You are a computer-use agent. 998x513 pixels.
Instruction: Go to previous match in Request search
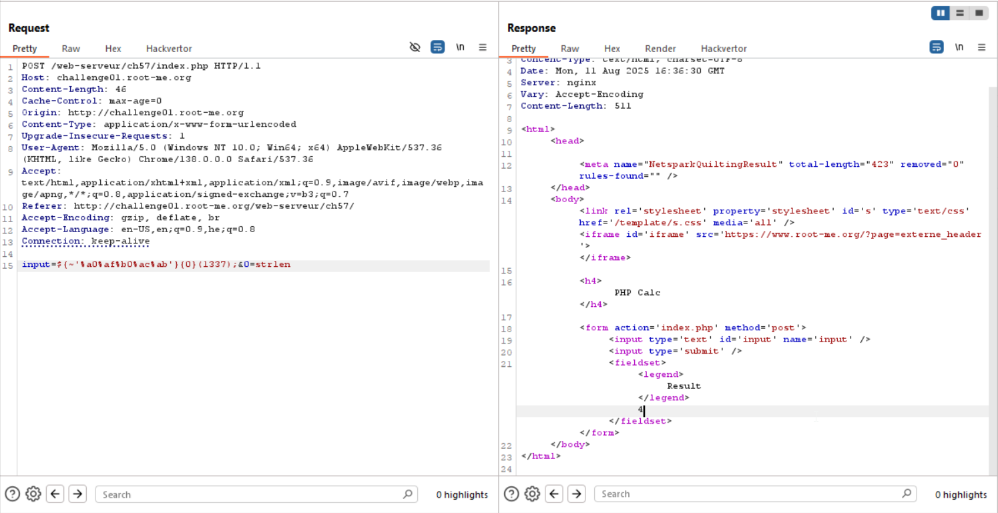point(55,494)
